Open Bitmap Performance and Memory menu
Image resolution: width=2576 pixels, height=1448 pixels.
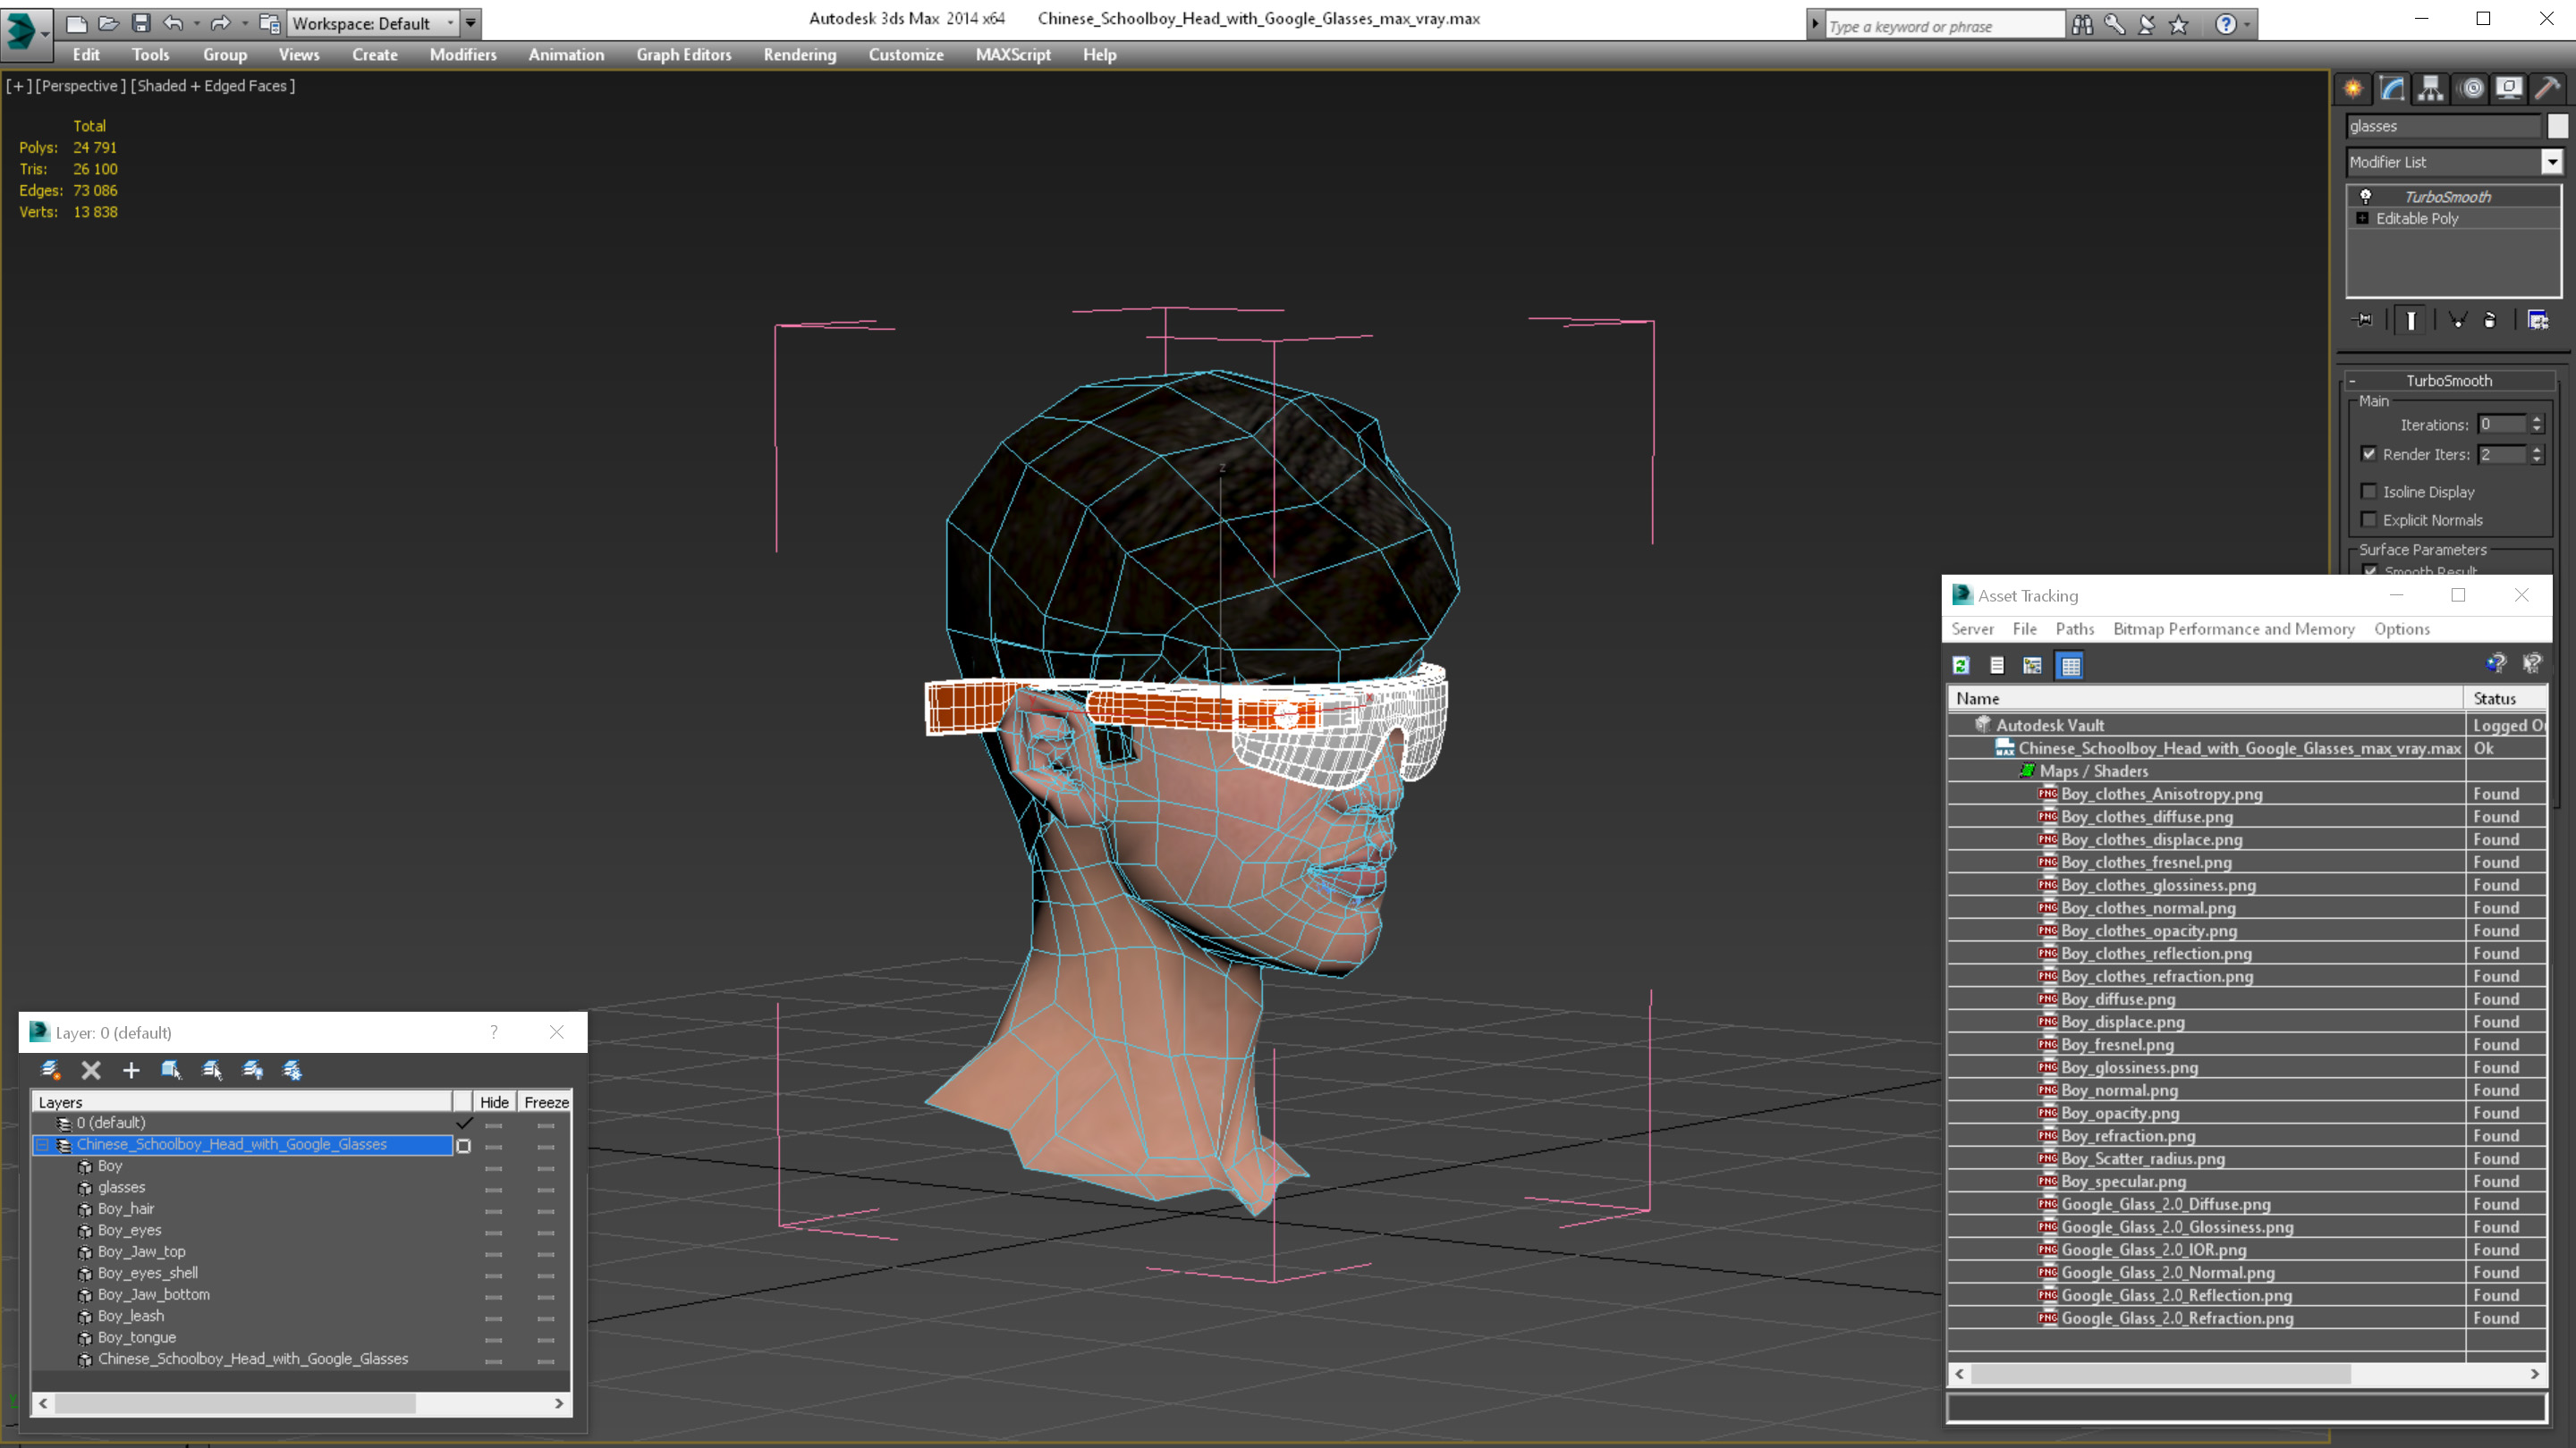2233,628
